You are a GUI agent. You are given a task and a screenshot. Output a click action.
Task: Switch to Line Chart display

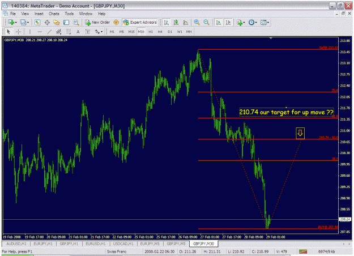[186, 22]
